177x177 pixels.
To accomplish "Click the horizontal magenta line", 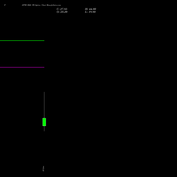I will [x=22, y=67].
